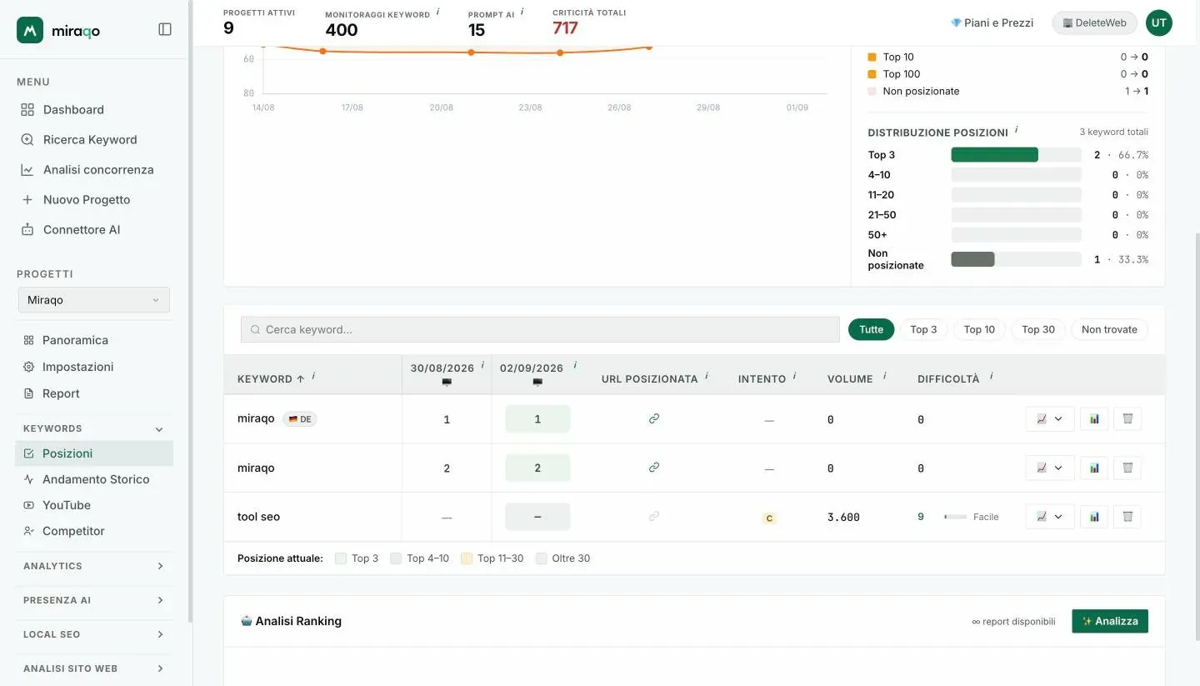Click the Facile difficulty bar

click(x=956, y=517)
